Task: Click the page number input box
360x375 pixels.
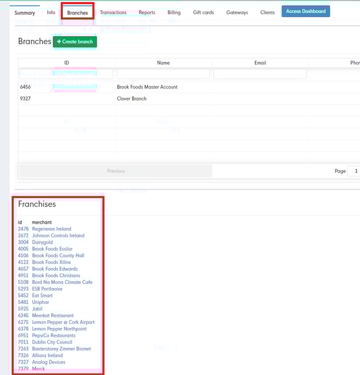Action: 354,171
